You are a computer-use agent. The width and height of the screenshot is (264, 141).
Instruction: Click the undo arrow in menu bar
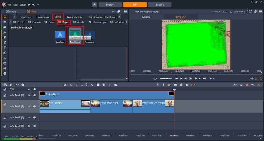point(33,5)
